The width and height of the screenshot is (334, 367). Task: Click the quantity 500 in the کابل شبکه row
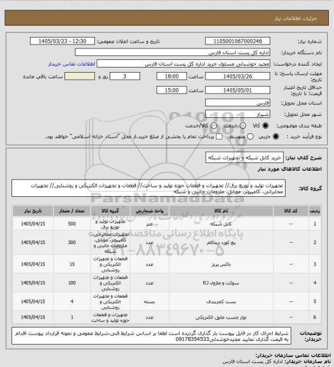coord(72,224)
